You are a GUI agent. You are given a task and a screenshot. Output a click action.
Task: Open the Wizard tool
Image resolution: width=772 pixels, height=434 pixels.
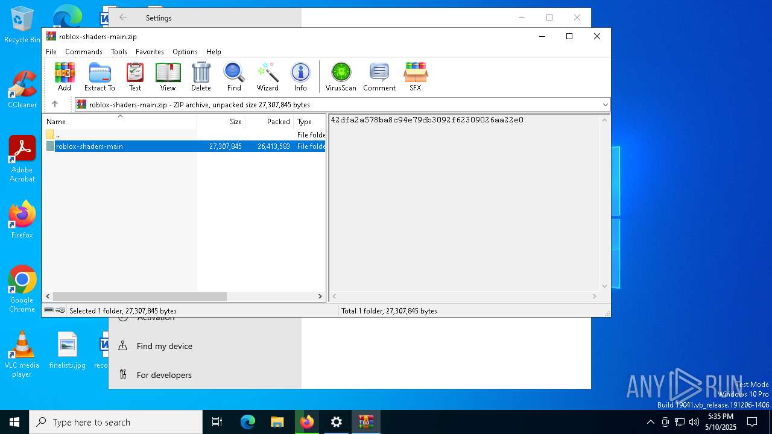pyautogui.click(x=267, y=77)
